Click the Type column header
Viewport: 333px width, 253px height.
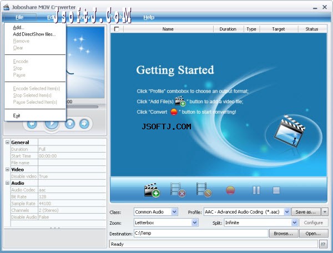251,29
